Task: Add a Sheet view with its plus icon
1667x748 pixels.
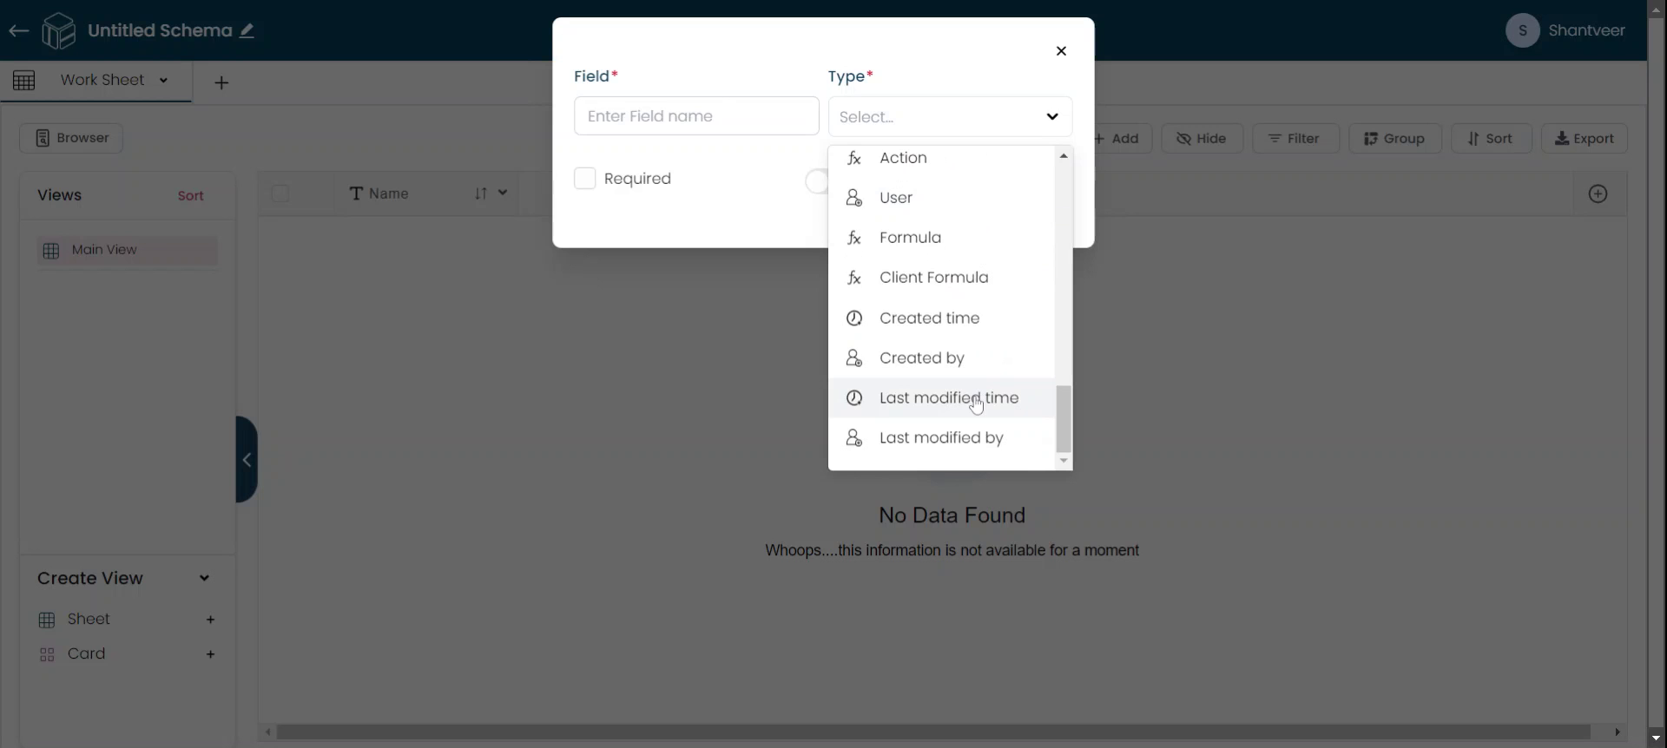Action: [210, 620]
